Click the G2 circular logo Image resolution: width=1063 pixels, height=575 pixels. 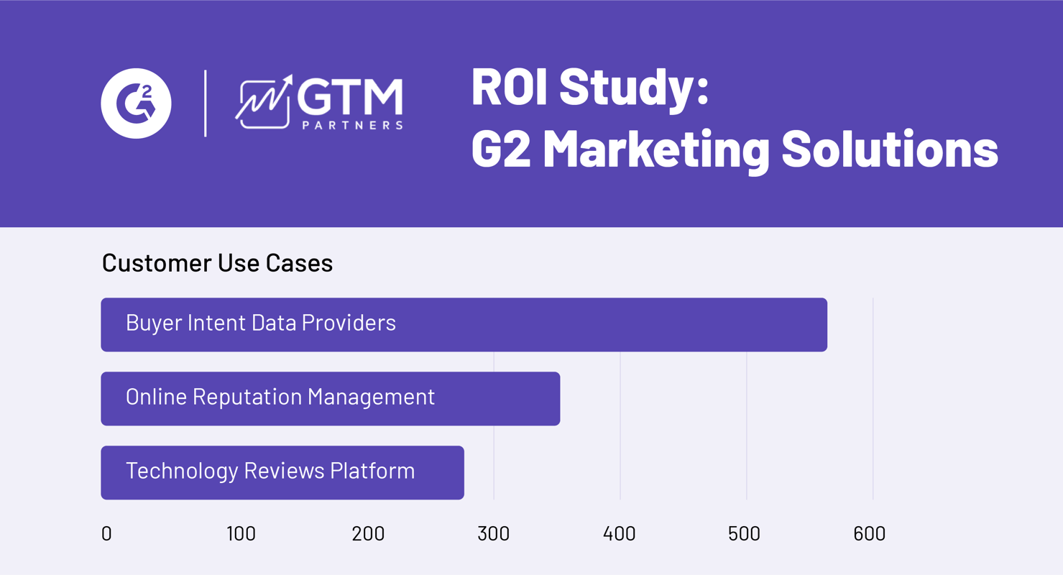click(x=136, y=103)
